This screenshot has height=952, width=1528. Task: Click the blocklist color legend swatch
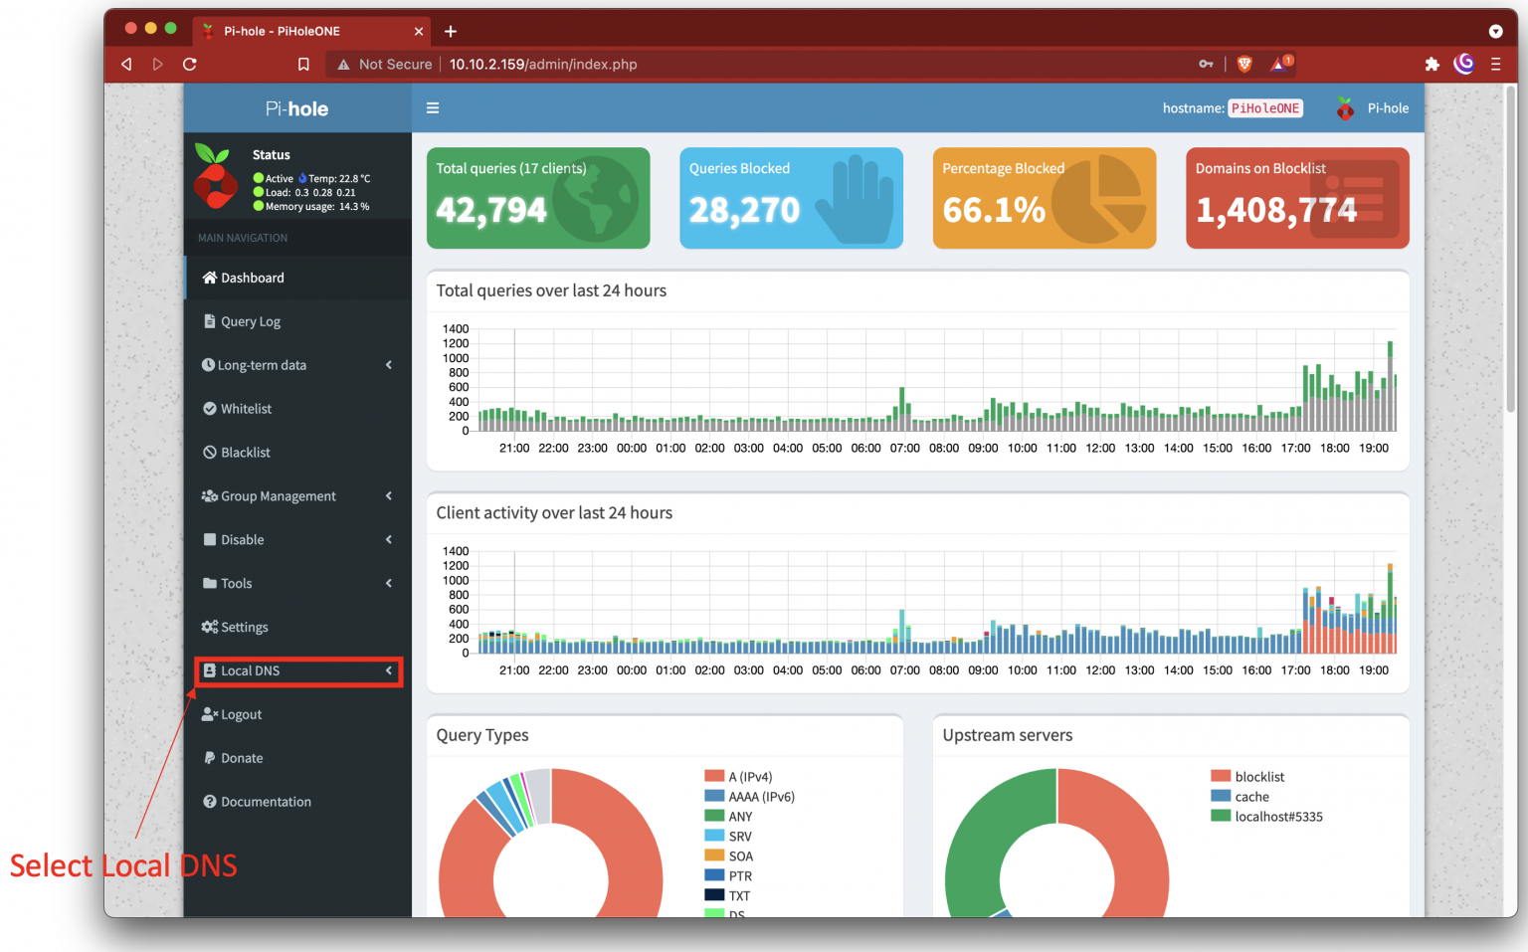(1219, 776)
